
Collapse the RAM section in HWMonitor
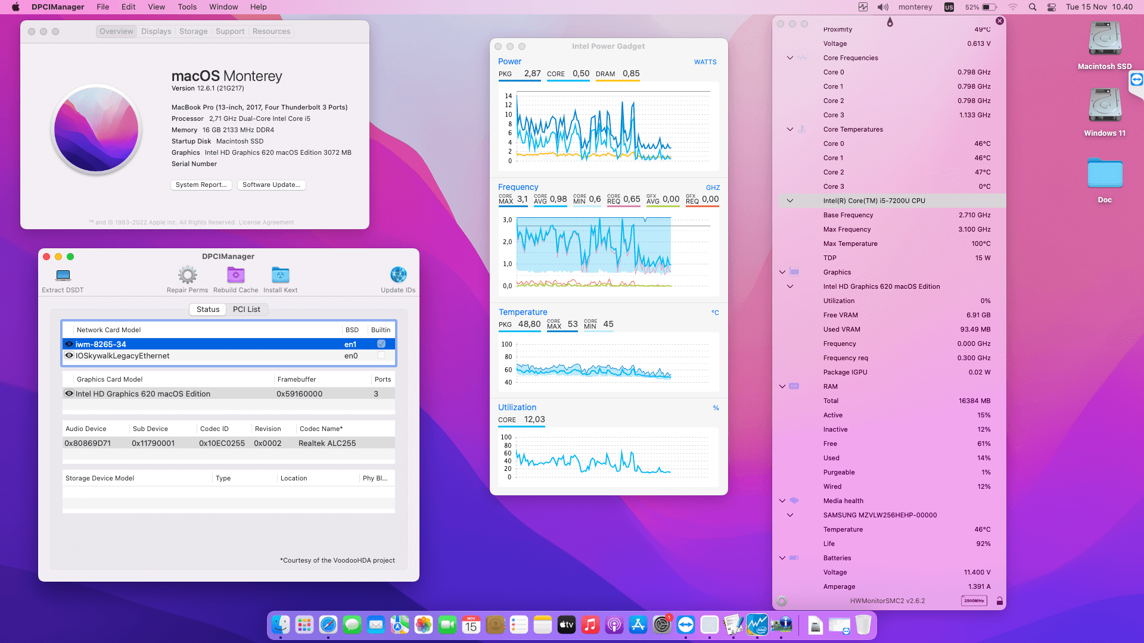point(782,386)
